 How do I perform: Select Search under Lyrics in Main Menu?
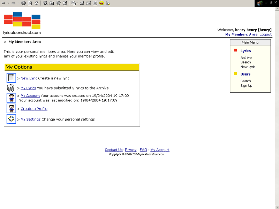pos(246,62)
